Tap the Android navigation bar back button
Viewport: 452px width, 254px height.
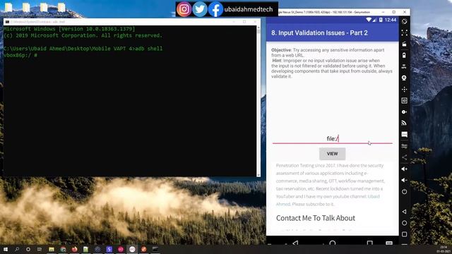(x=295, y=243)
